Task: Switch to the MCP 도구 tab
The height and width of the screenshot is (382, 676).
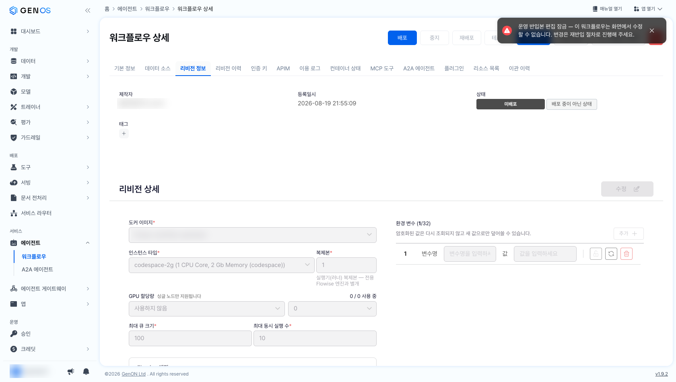Action: (382, 68)
